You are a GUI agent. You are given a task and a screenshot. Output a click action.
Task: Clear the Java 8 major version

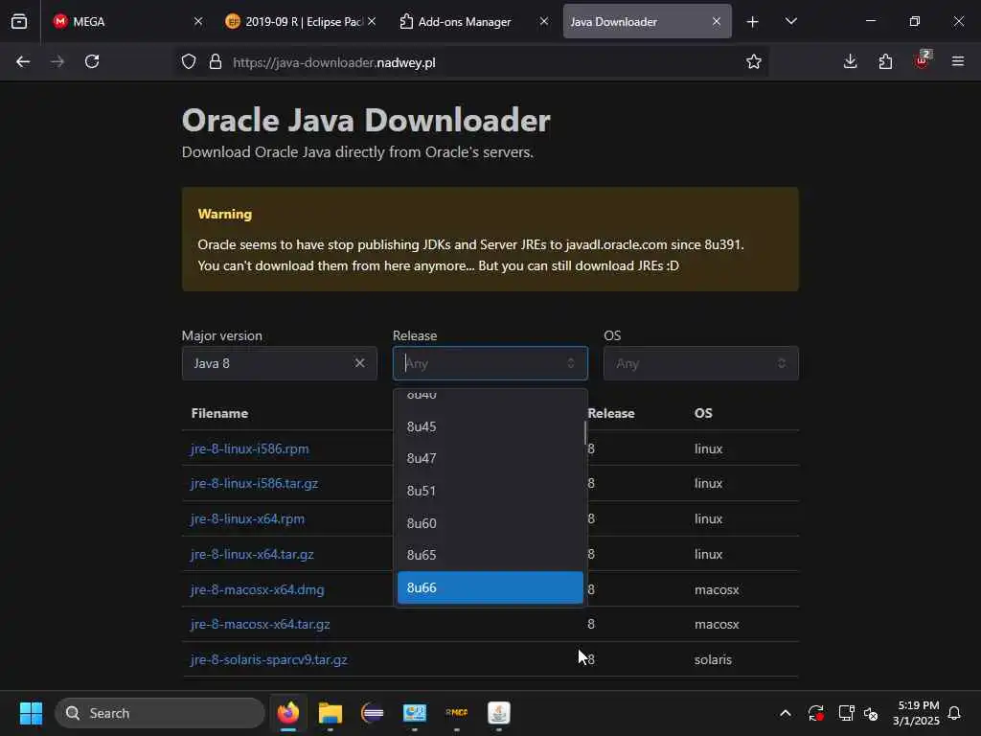(360, 363)
